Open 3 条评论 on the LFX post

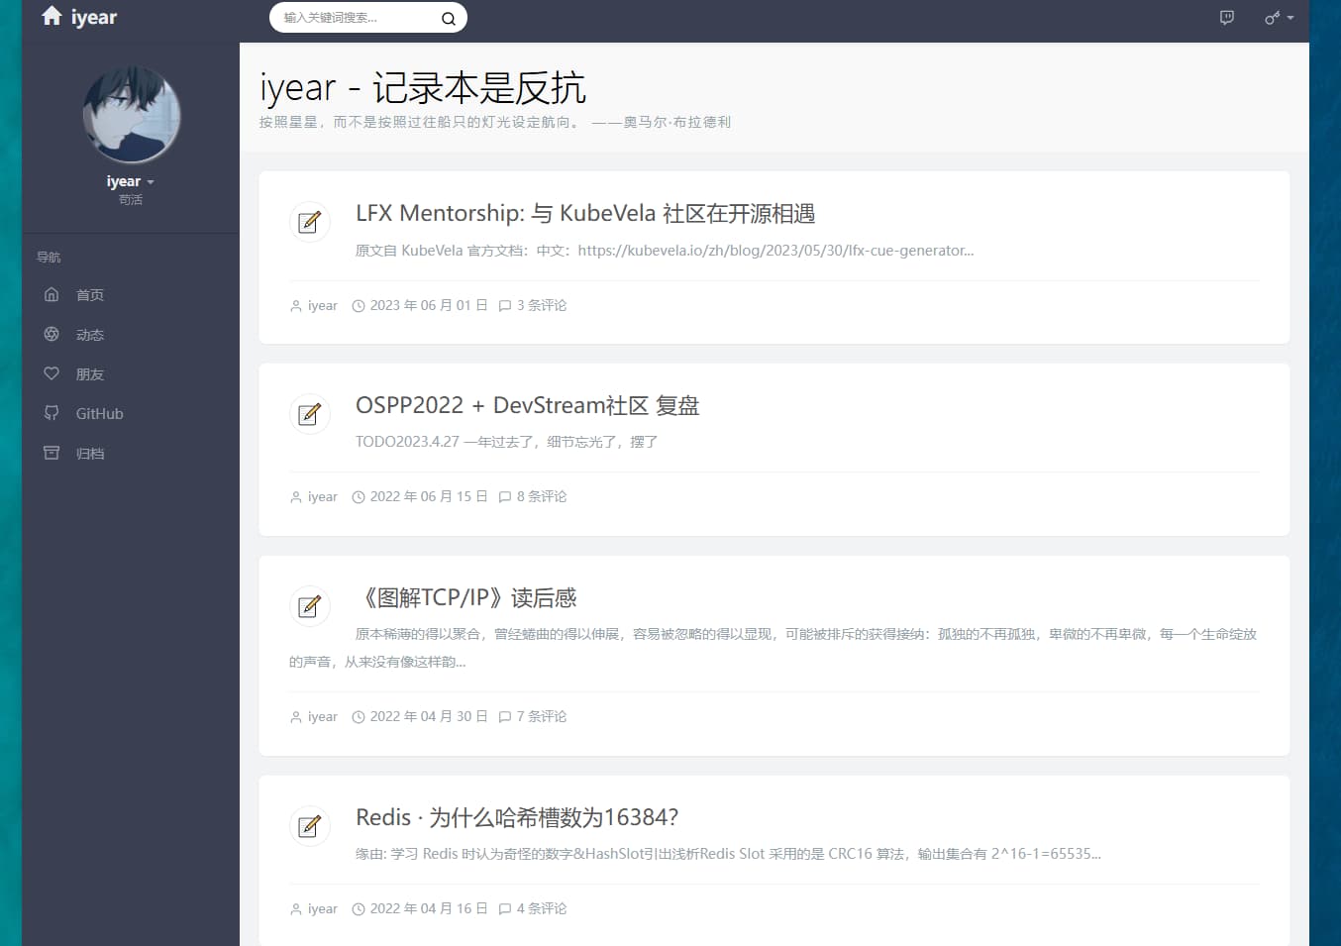coord(533,305)
